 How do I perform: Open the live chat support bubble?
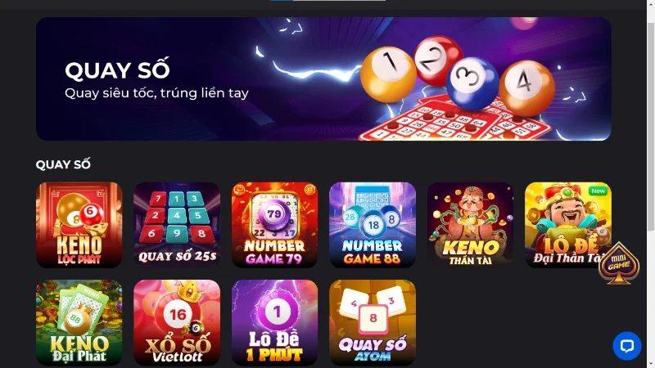pos(626,346)
